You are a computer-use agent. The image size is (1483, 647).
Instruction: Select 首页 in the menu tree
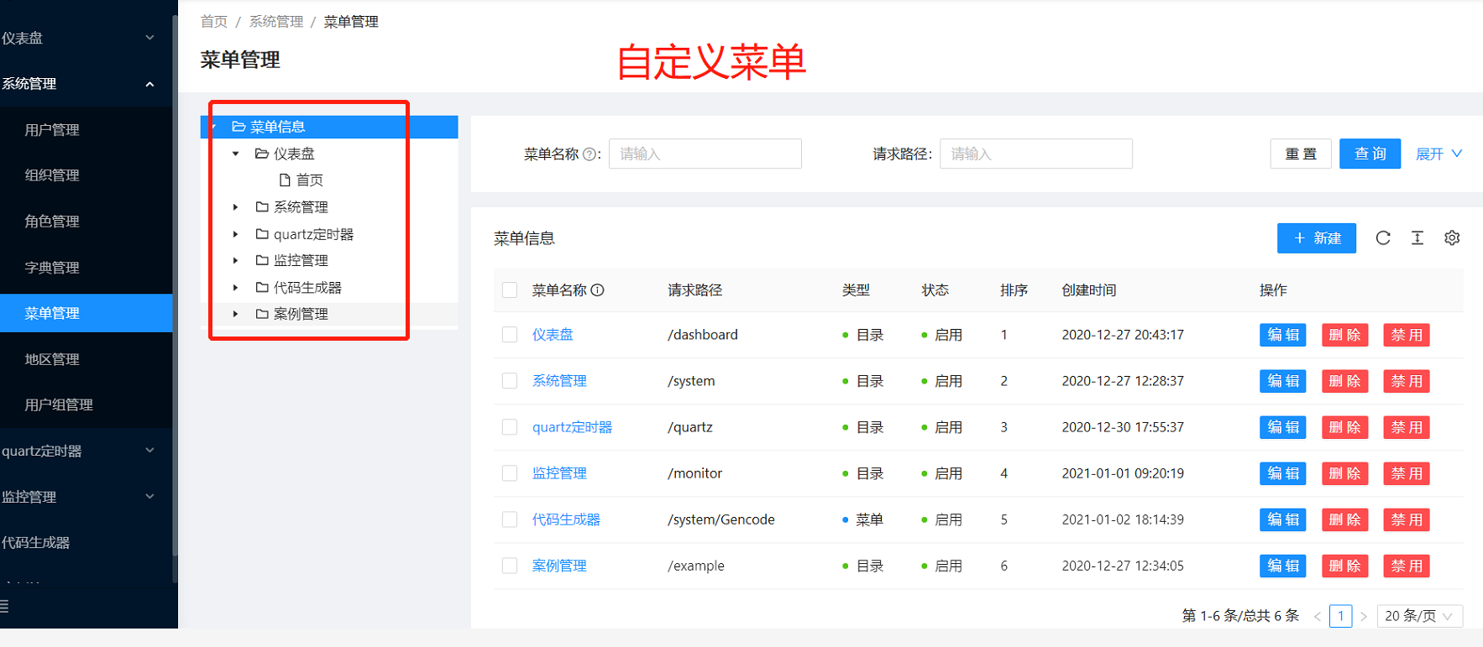point(310,180)
